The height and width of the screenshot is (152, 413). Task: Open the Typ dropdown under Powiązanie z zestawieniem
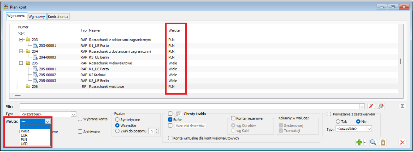click(369, 129)
